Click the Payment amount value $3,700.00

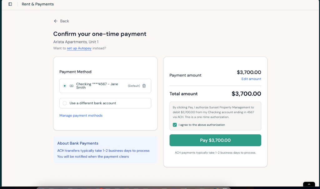pyautogui.click(x=249, y=72)
